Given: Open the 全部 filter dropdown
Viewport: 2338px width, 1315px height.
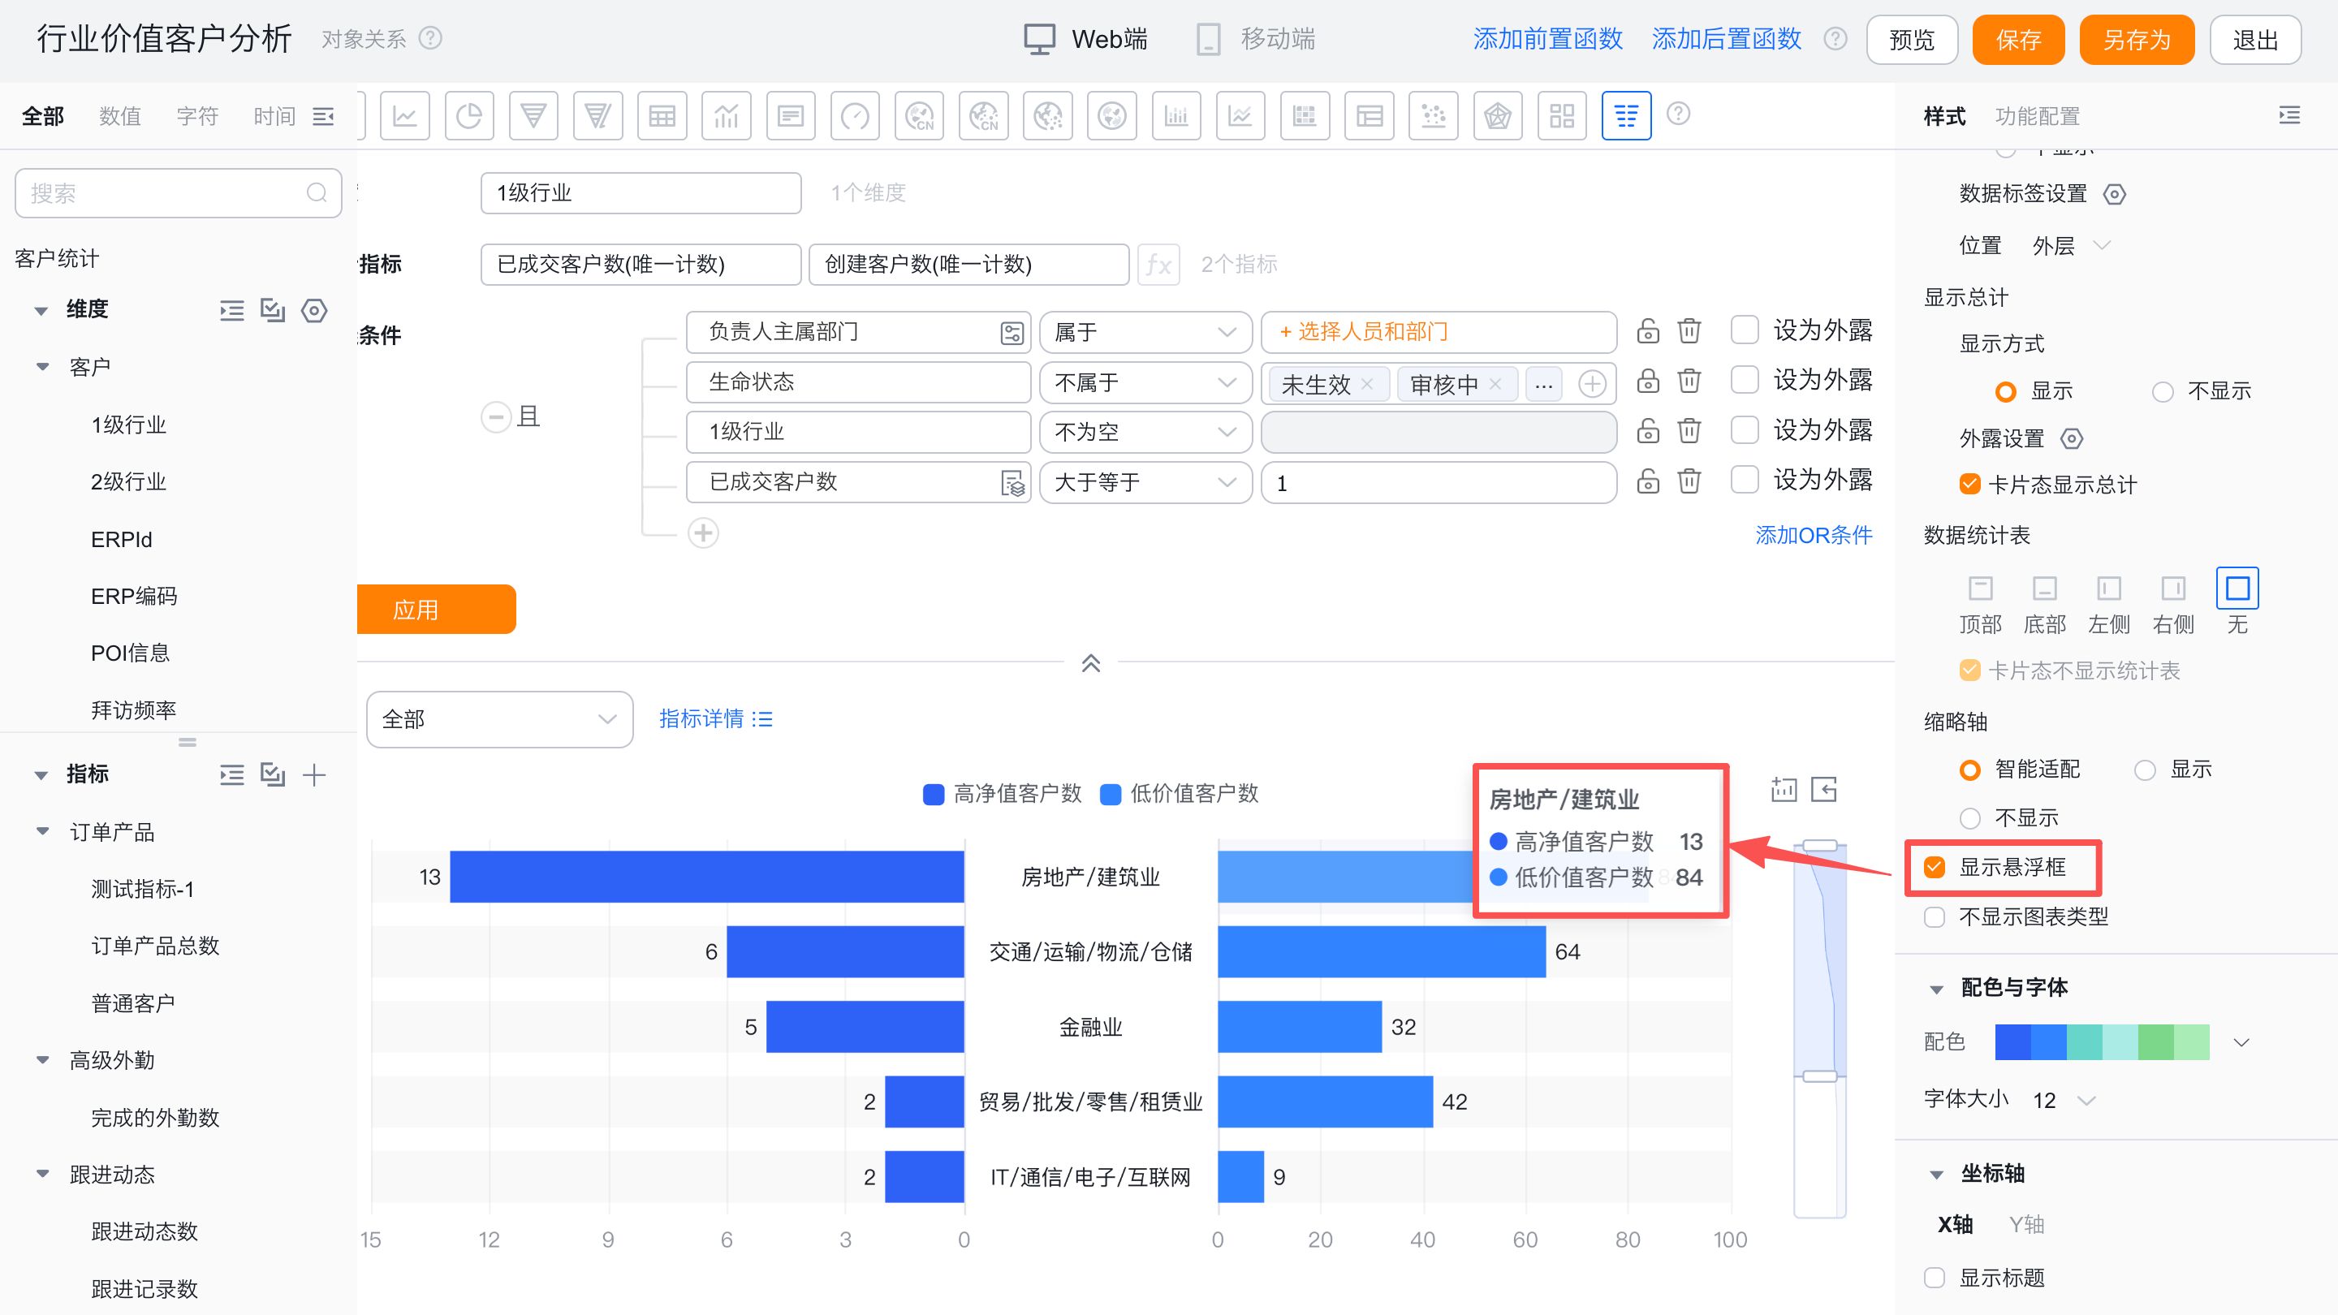Looking at the screenshot, I should tap(499, 720).
